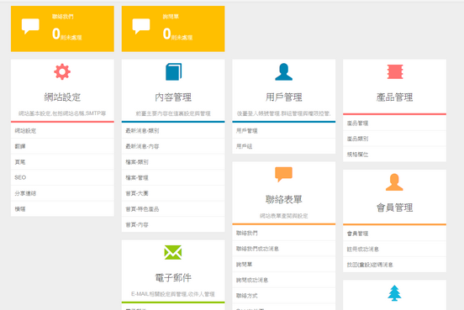Click the orange speech bubble icon for 聯絡表單
Screen dimensions: 464x310
(x=284, y=174)
